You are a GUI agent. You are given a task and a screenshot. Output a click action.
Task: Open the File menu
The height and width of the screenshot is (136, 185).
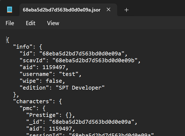pyautogui.click(x=10, y=23)
